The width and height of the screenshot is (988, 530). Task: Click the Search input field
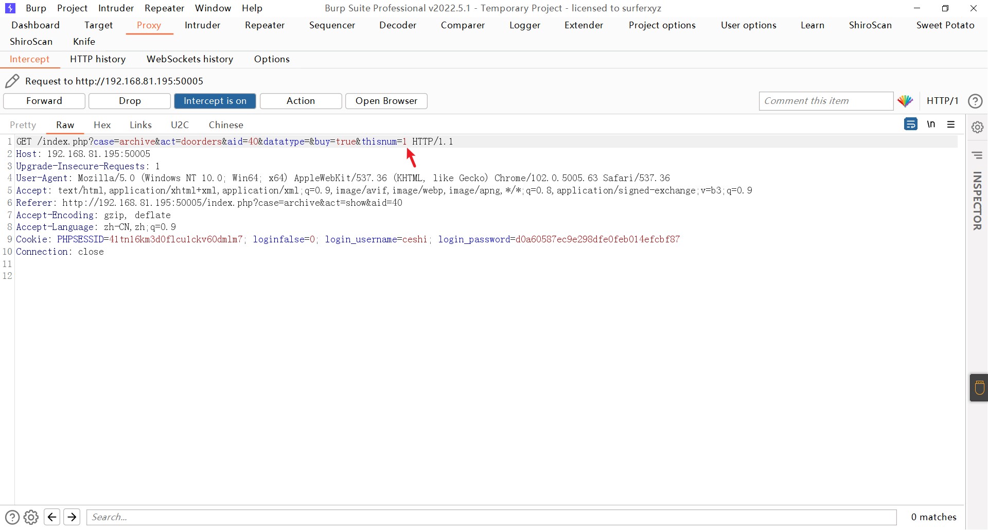click(x=491, y=517)
